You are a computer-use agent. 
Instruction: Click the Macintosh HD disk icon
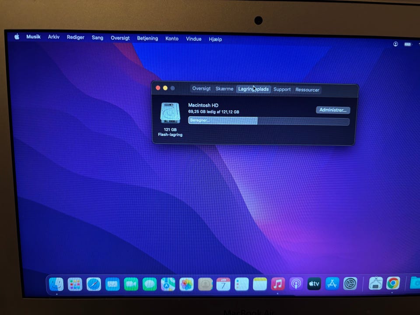tap(170, 113)
